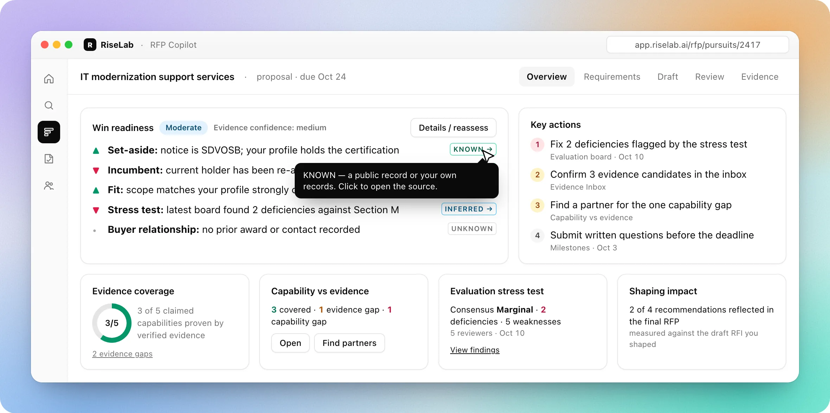Viewport: 830px width, 413px height.
Task: Click 'Milestones · Oct 3' subtext
Action: pos(583,248)
